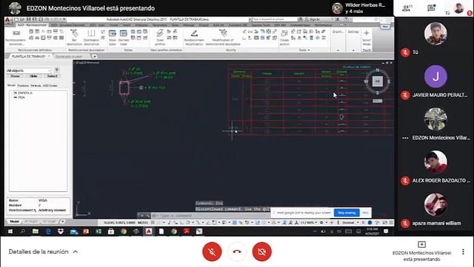Click the ViewCube top face
The height and width of the screenshot is (267, 474).
coord(378,81)
